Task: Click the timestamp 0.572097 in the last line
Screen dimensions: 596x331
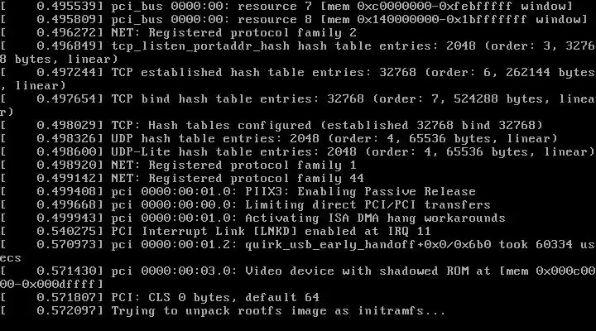Action: (x=66, y=311)
